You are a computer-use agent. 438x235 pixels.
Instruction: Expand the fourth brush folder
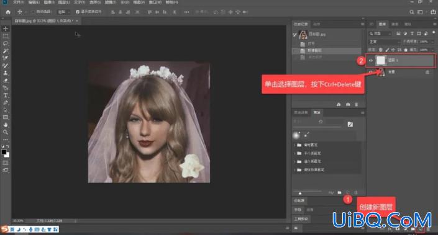[294, 170]
